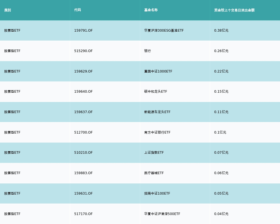Select code 159637.OF
The width and height of the screenshot is (280, 224).
pos(83,112)
